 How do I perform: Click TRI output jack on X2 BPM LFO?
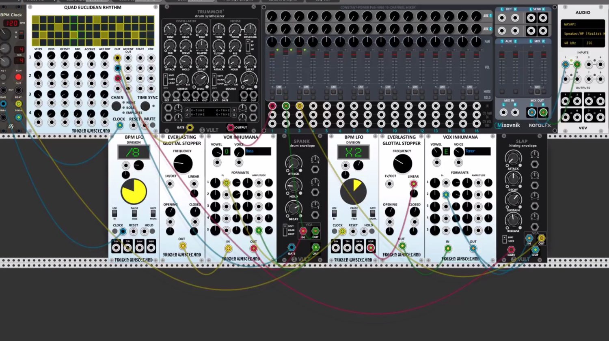[347, 247]
